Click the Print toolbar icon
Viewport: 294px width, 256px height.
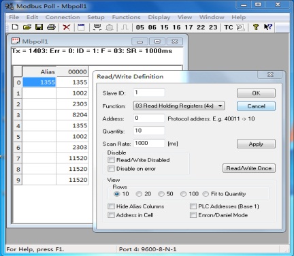(x=51, y=27)
